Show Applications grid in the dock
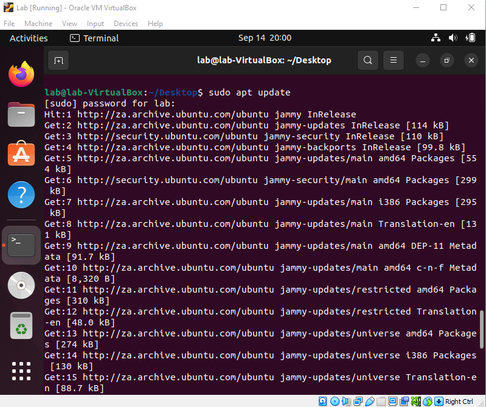 tap(21, 371)
